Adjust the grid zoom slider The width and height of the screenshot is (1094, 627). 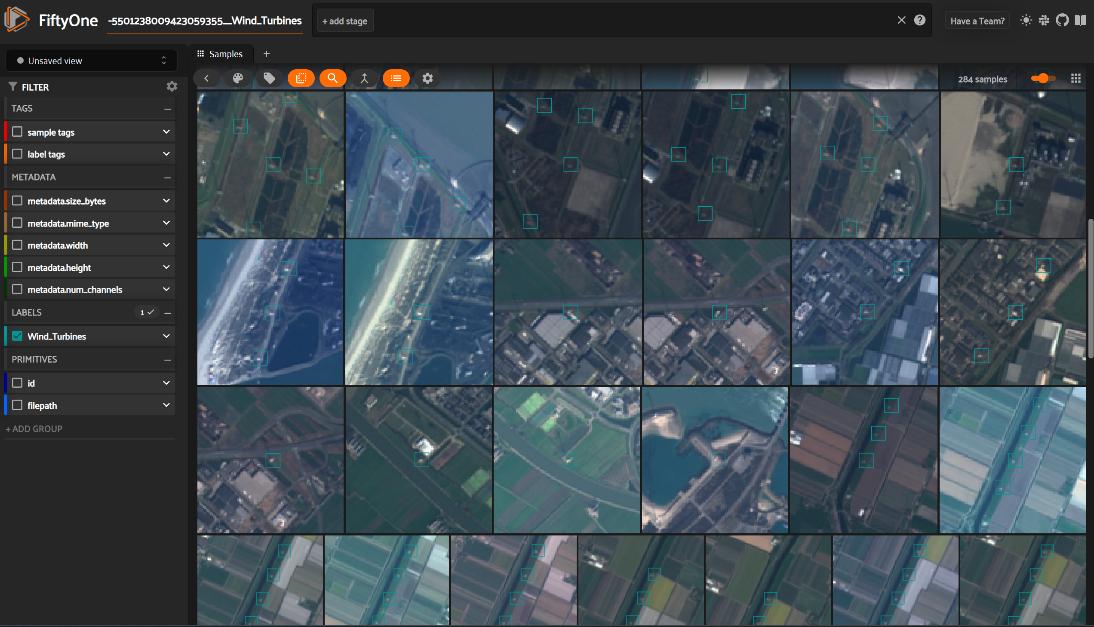click(x=1043, y=78)
